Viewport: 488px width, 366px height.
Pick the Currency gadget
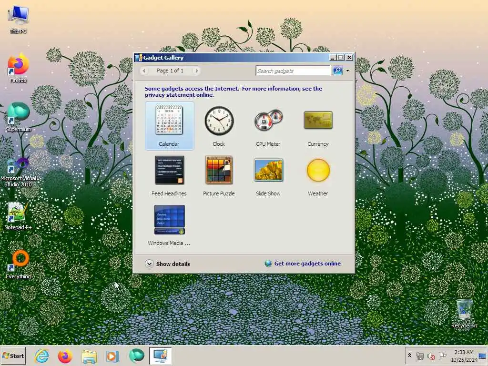pos(318,126)
